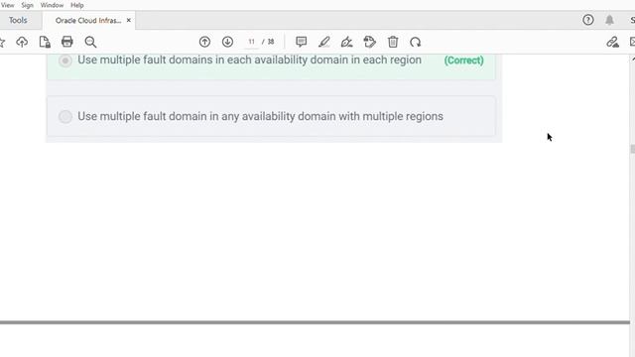Image resolution: width=635 pixels, height=357 pixels.
Task: Click the share link icon
Action: 612,42
